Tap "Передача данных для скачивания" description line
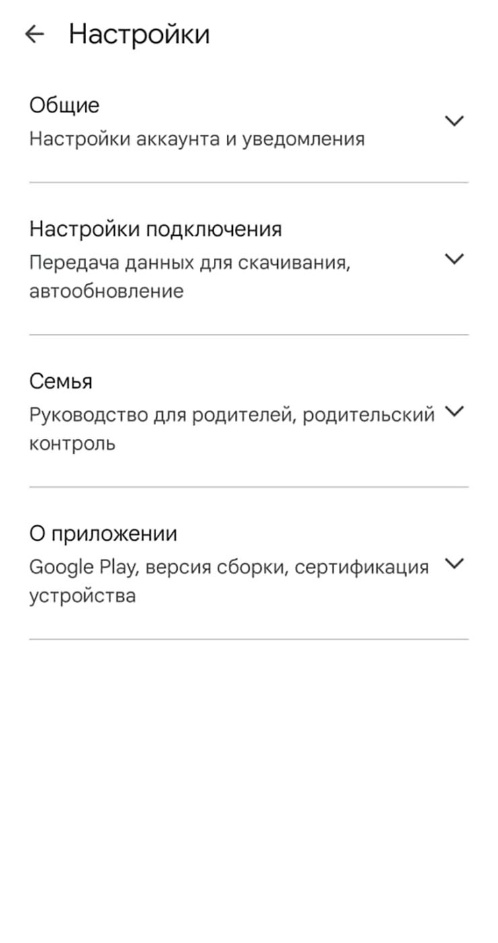 pos(190,262)
